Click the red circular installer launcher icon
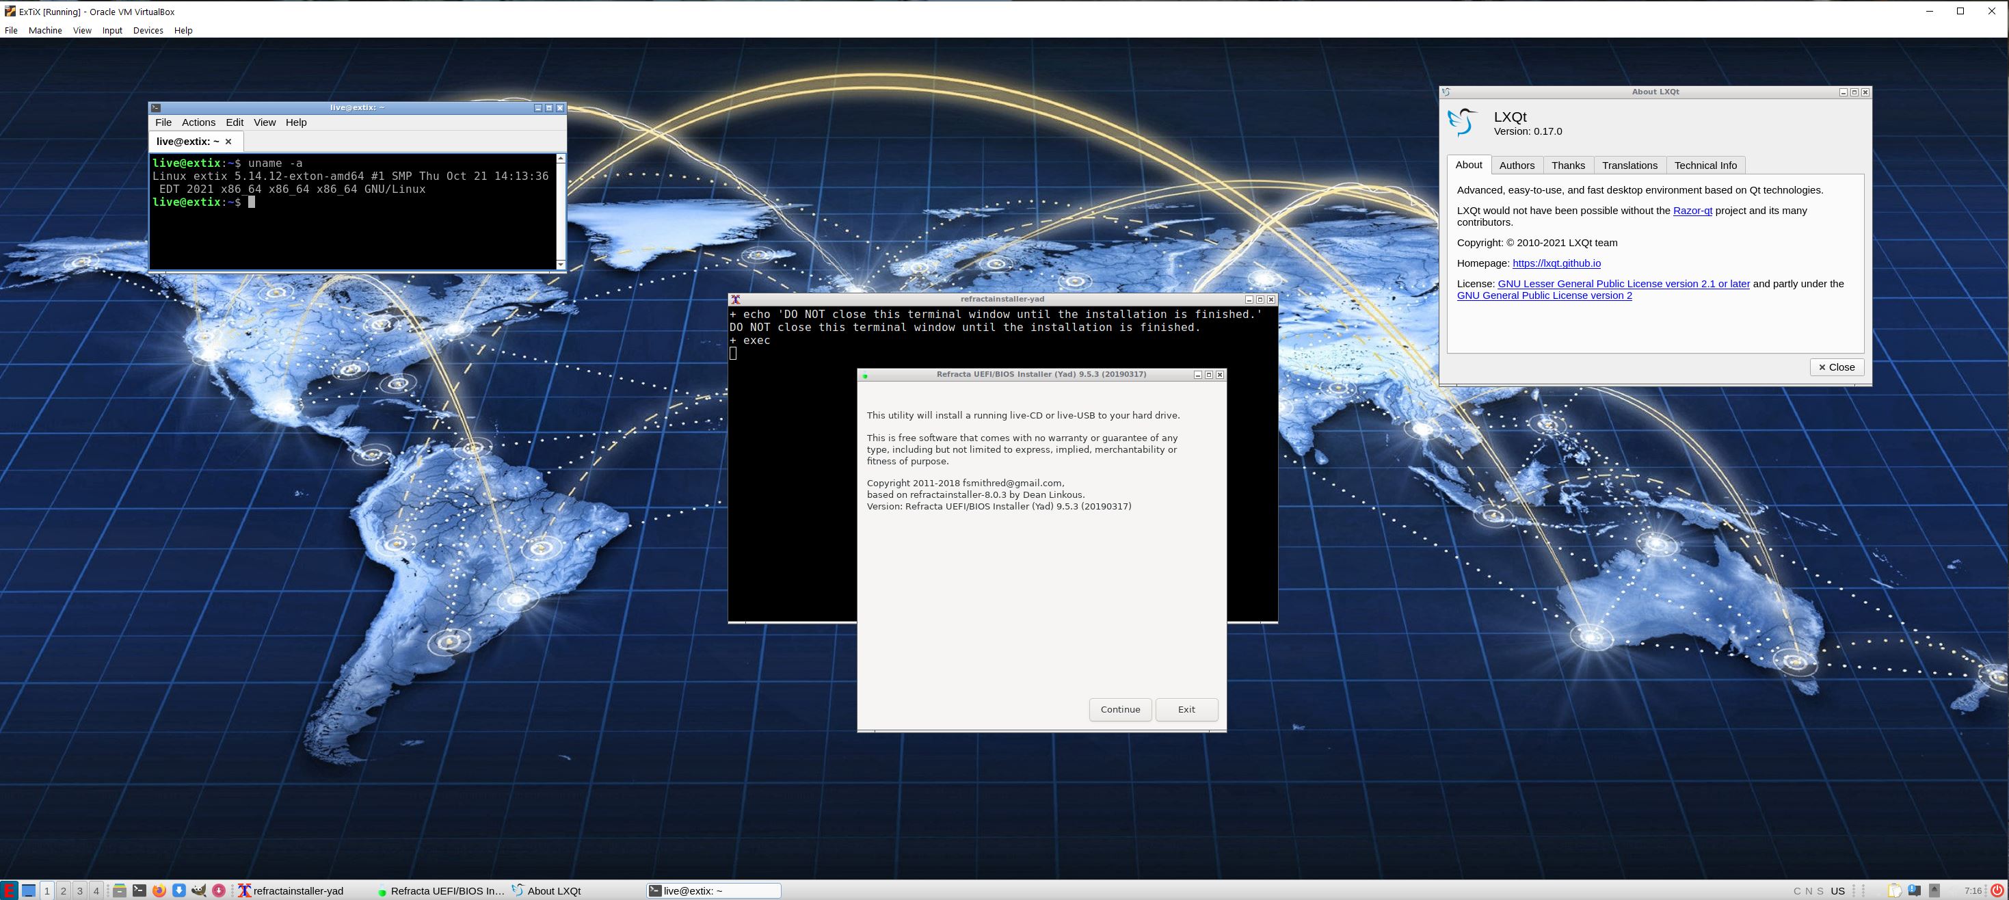Image resolution: width=2009 pixels, height=900 pixels. click(219, 890)
